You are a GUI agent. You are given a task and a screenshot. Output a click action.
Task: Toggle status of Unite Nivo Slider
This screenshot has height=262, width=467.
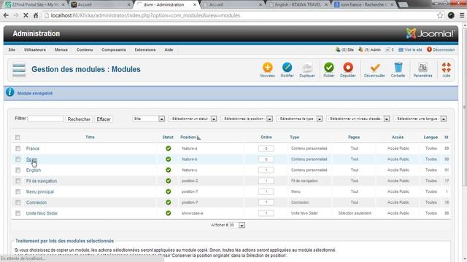click(169, 213)
